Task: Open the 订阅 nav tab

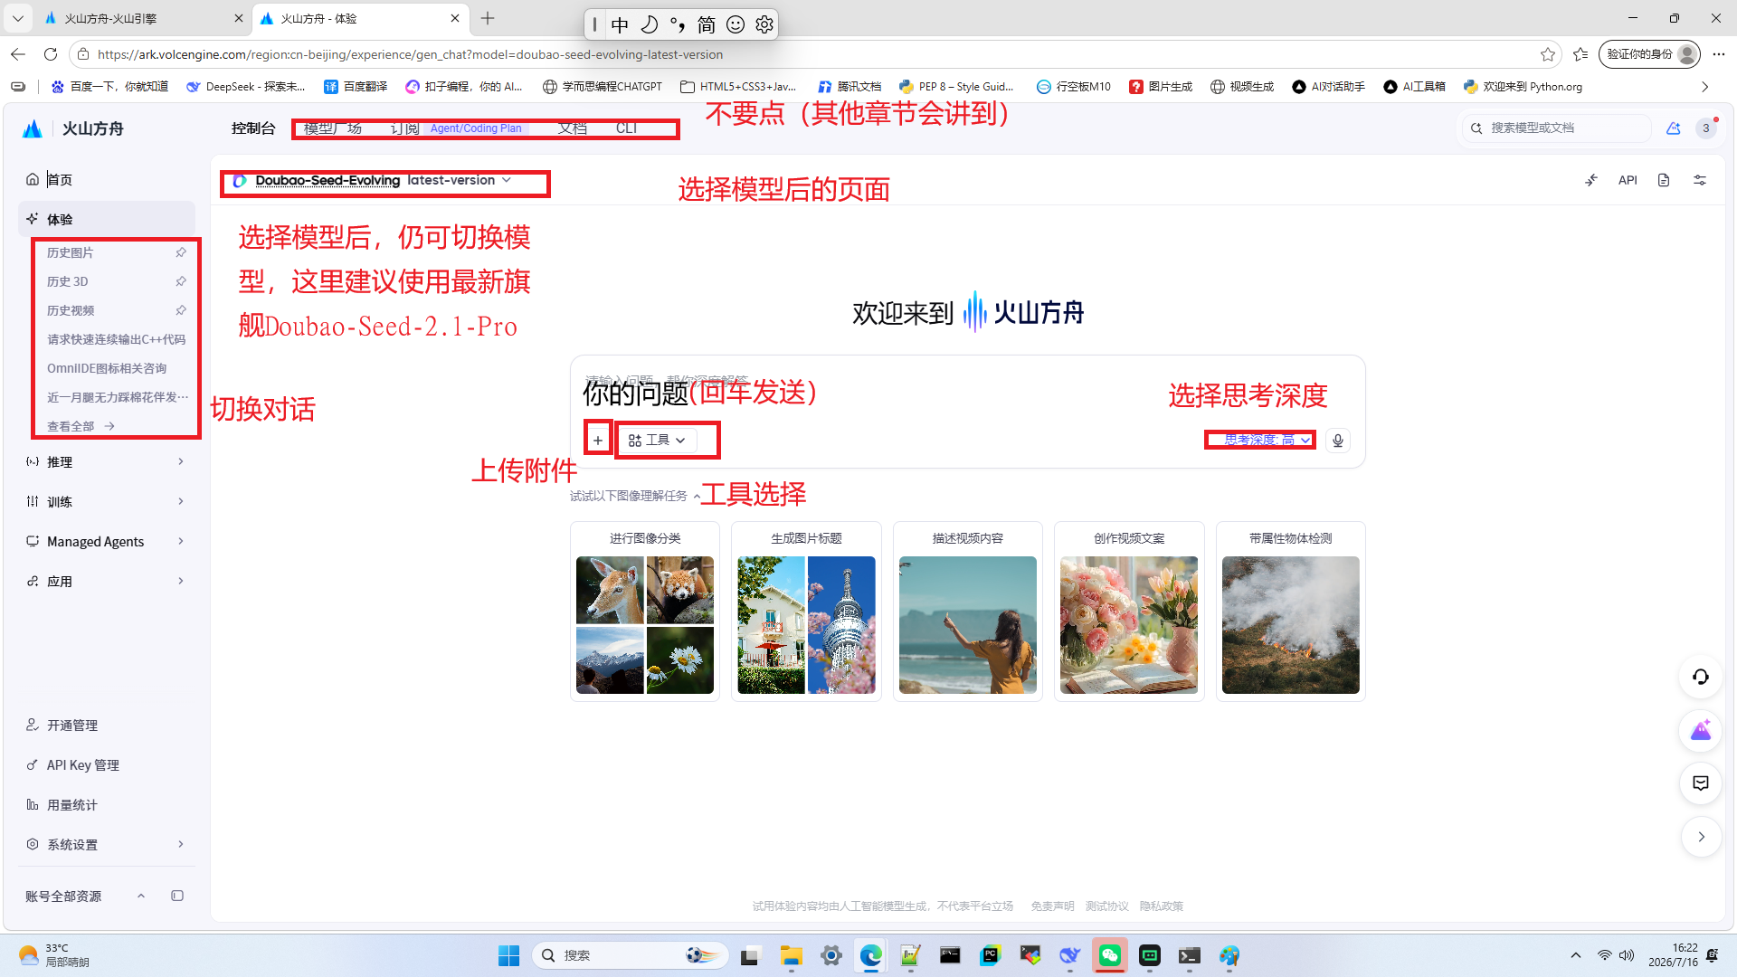Action: click(x=405, y=128)
